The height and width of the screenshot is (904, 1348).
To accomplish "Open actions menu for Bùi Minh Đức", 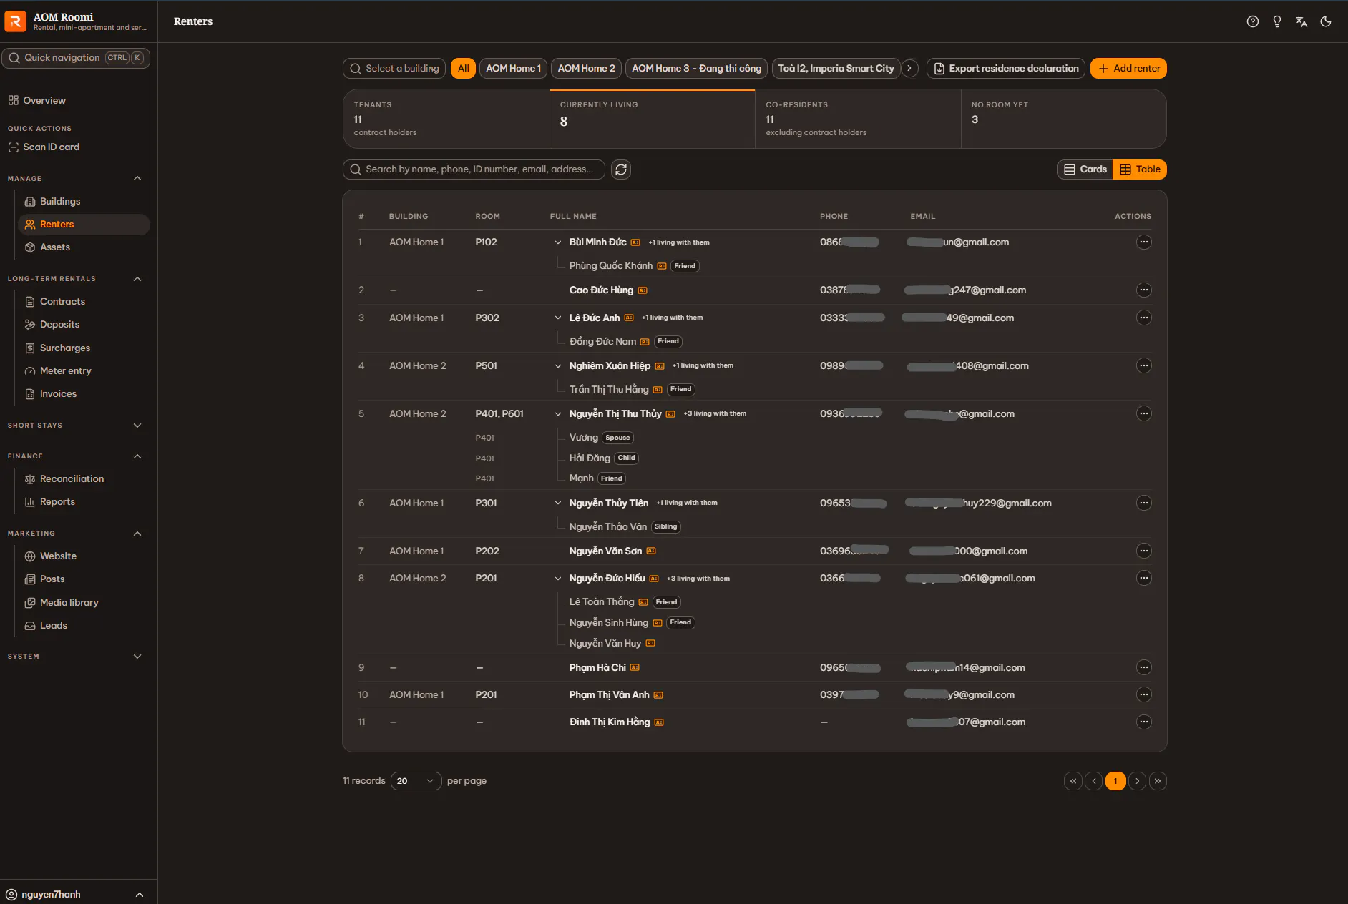I will click(x=1143, y=242).
